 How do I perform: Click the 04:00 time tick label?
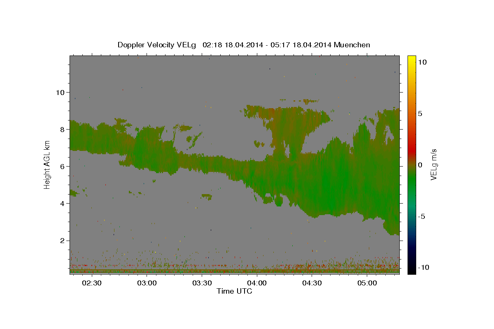pos(257,283)
